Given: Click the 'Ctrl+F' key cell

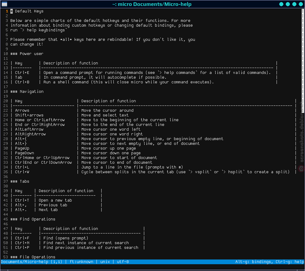Looking at the screenshot, I should 22,238.
